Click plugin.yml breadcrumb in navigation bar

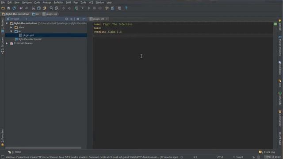point(50,14)
